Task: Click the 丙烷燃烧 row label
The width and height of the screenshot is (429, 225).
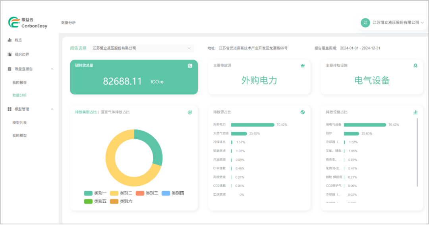Action: (219, 177)
